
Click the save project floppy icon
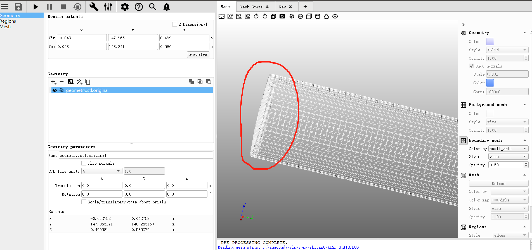coord(18,7)
